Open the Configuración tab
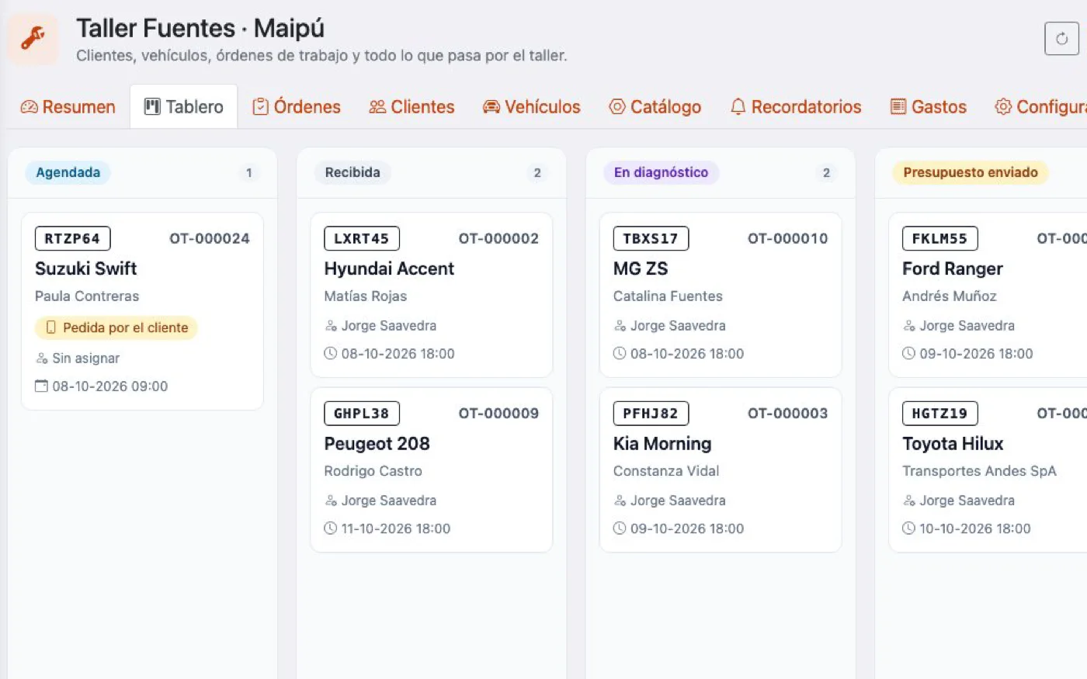This screenshot has width=1087, height=679. tap(1040, 106)
